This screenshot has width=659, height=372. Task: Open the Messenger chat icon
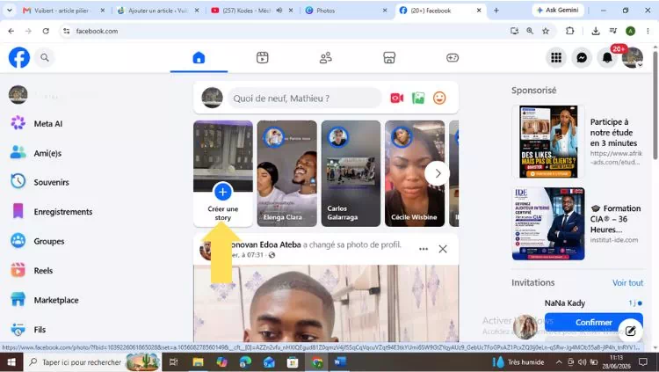click(x=582, y=58)
